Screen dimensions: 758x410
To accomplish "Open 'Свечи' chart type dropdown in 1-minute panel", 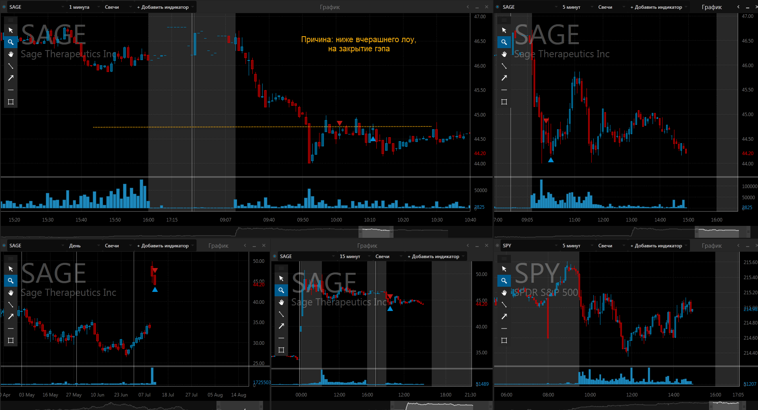I will click(118, 7).
